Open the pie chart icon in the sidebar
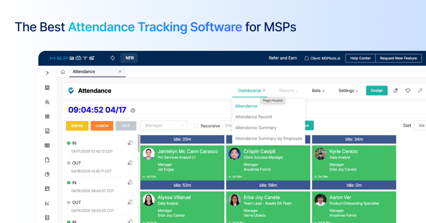426x223 pixels. (47, 174)
